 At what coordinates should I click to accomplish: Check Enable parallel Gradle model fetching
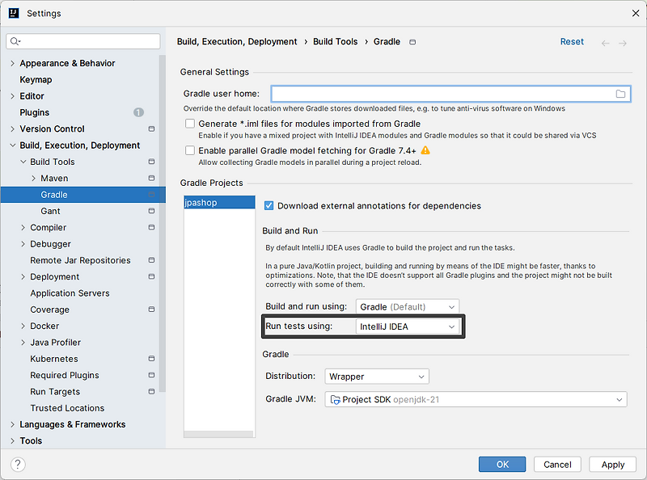tap(189, 150)
